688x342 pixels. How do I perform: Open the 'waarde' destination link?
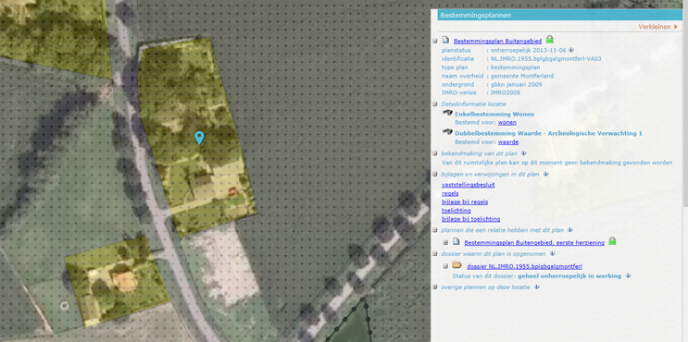pyautogui.click(x=508, y=141)
